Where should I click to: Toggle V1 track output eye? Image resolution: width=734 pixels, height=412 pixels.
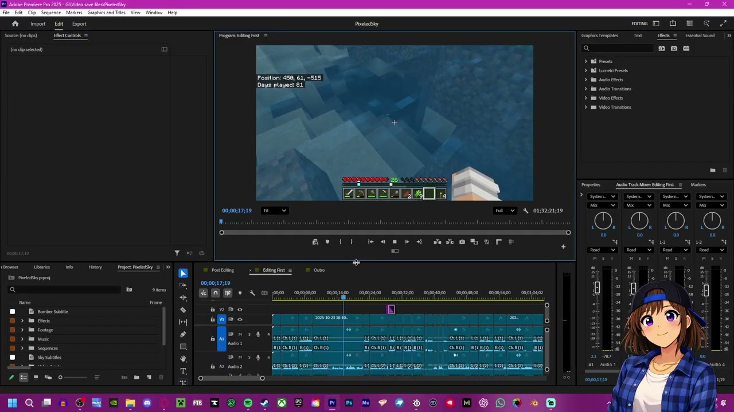click(x=240, y=319)
